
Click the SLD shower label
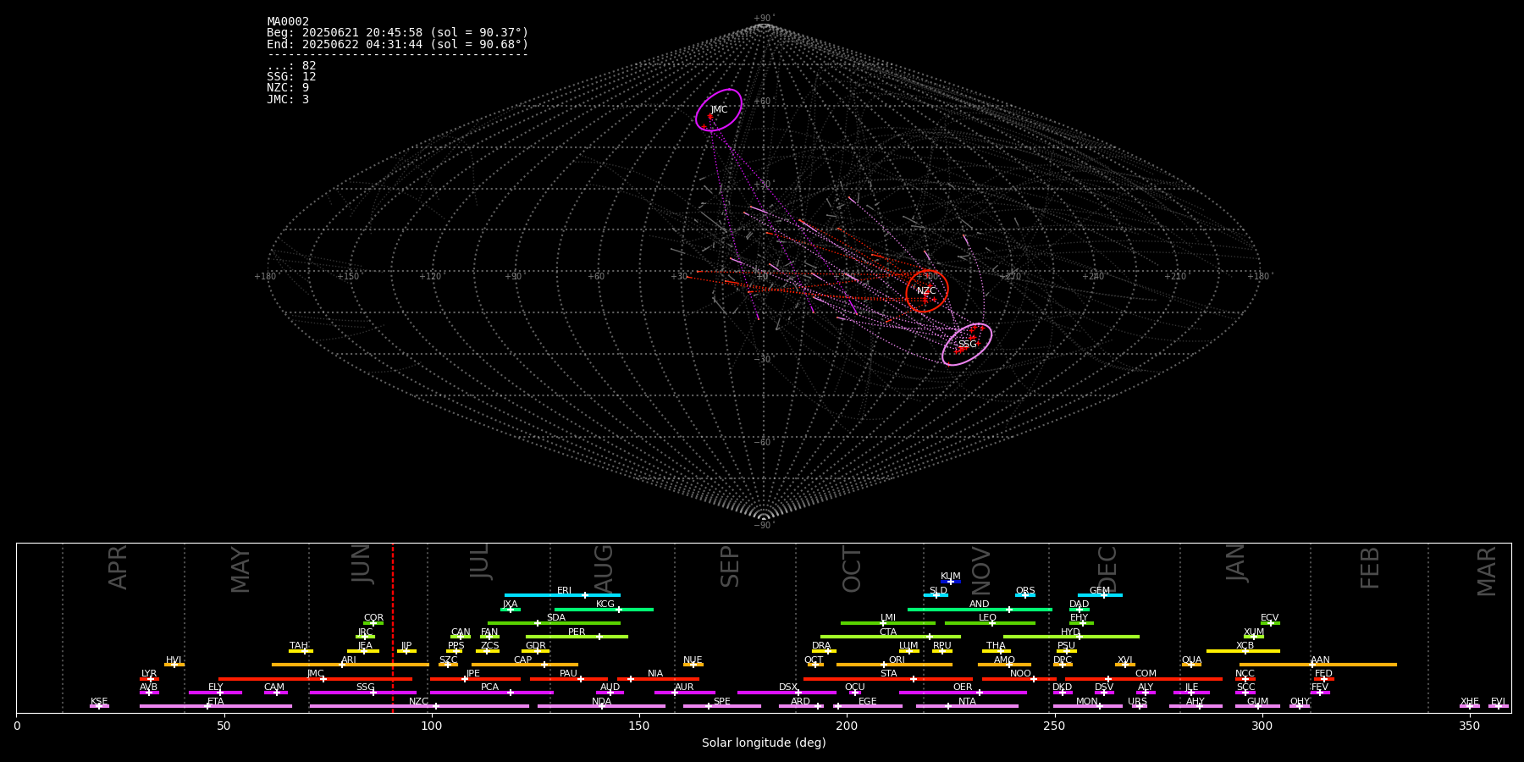coord(938,591)
